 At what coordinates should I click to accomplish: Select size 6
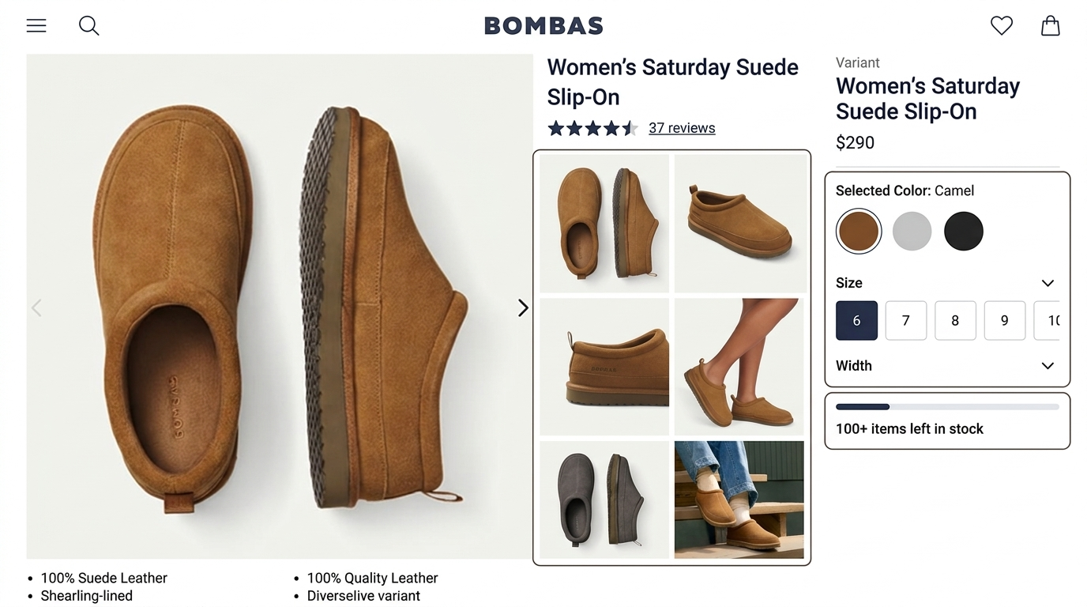[x=856, y=320]
